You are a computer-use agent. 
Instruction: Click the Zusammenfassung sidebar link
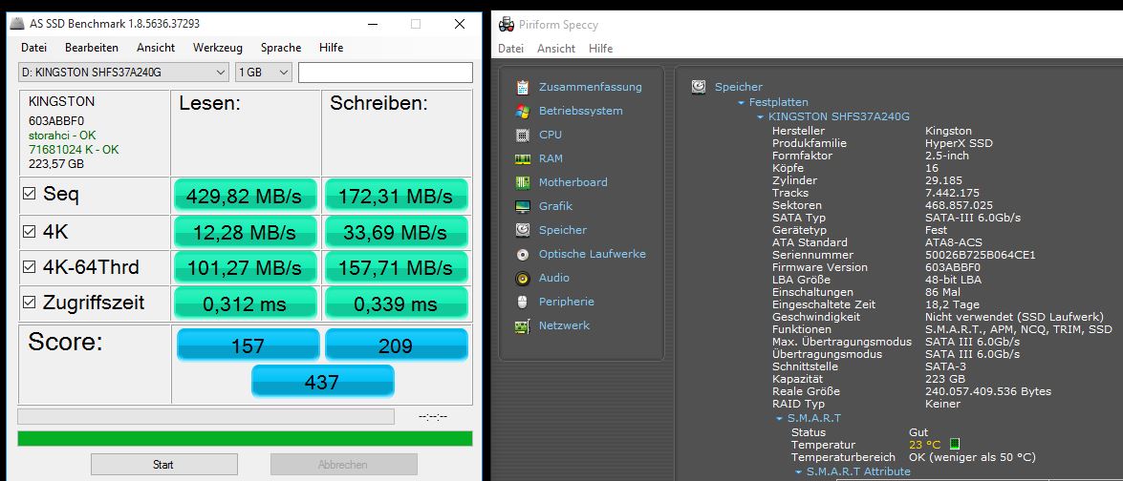590,87
